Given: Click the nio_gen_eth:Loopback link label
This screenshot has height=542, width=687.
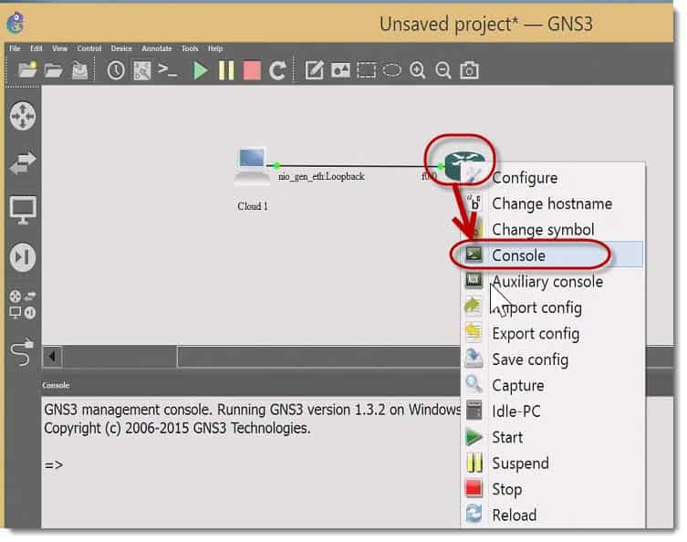Looking at the screenshot, I should tap(321, 177).
